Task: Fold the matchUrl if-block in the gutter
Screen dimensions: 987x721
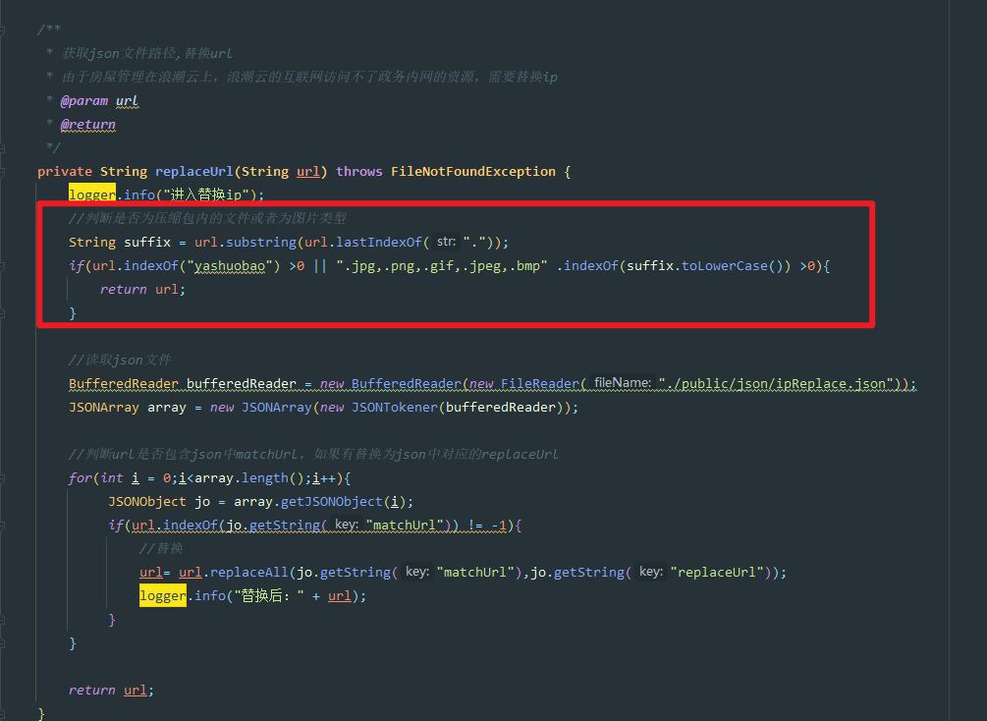Action: pyautogui.click(x=3, y=526)
